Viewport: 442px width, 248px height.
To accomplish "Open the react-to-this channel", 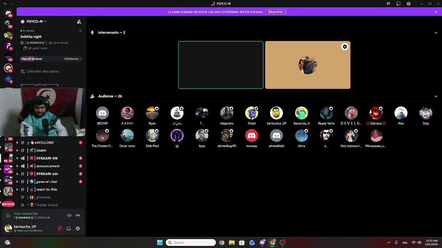I will pyautogui.click(x=51, y=189).
